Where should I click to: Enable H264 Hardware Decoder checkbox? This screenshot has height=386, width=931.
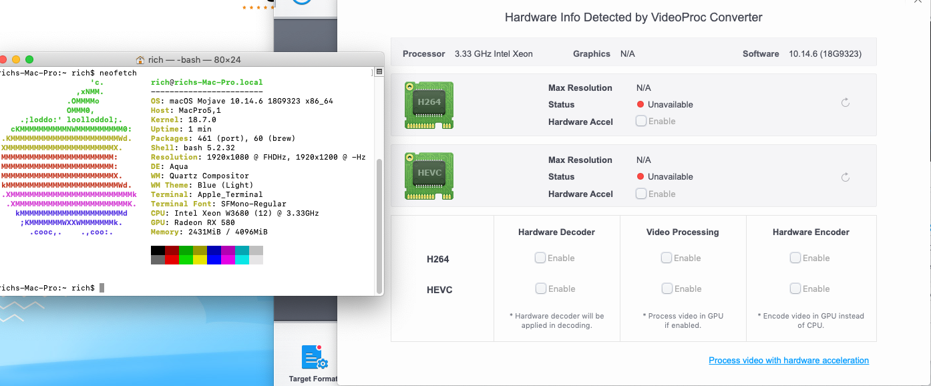tap(540, 258)
